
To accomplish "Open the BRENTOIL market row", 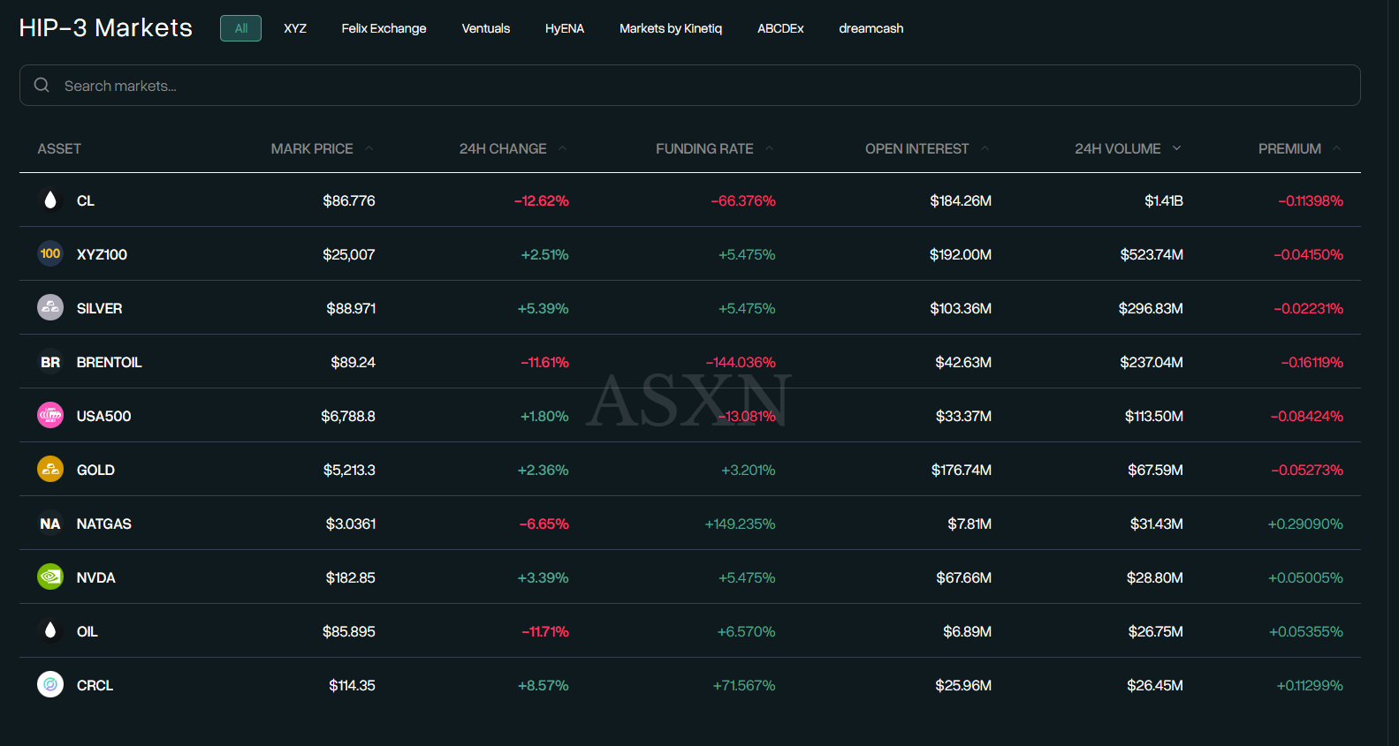I will [109, 362].
